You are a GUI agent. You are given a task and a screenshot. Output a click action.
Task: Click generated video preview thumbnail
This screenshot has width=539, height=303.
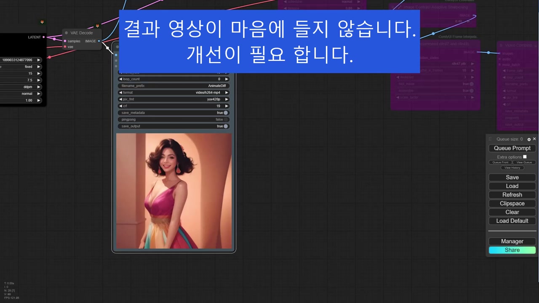[174, 191]
